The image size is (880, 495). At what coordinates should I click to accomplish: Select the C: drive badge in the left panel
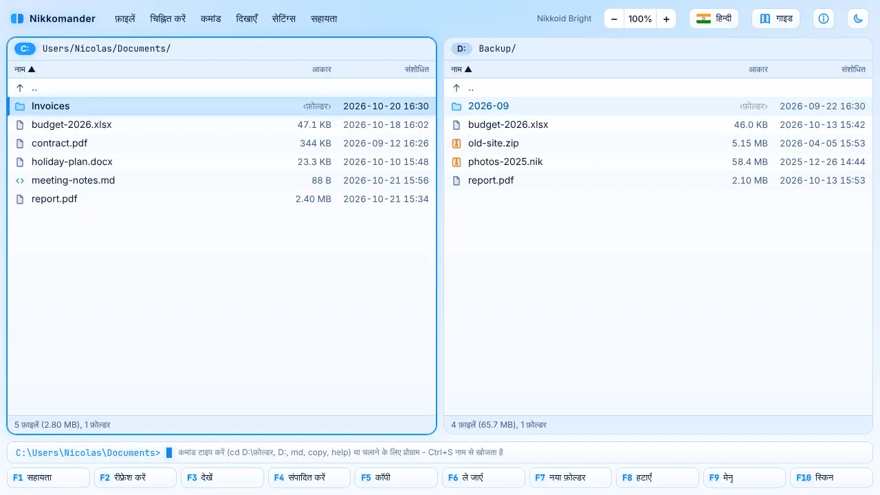pyautogui.click(x=25, y=48)
